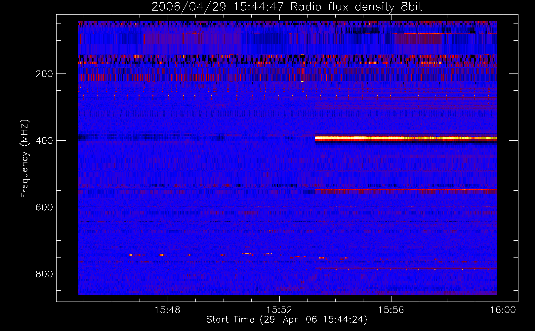This screenshot has height=331, width=535.
Task: Click the 600 frequency tick label
Action: [44, 207]
